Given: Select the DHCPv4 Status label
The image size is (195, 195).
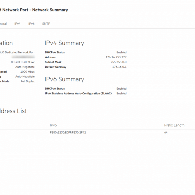Looking at the screenshot, I should click(x=55, y=52).
